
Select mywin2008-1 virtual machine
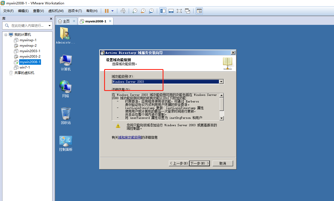[x=30, y=62]
